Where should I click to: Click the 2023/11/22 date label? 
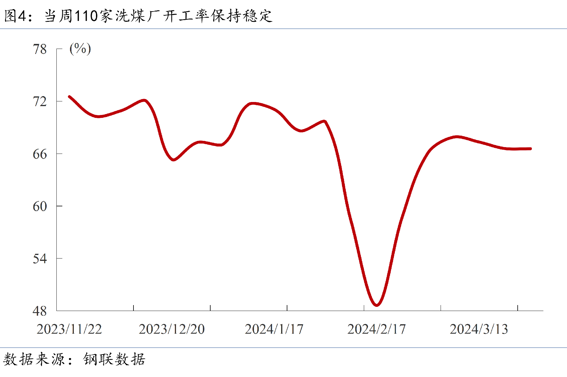[69, 329]
